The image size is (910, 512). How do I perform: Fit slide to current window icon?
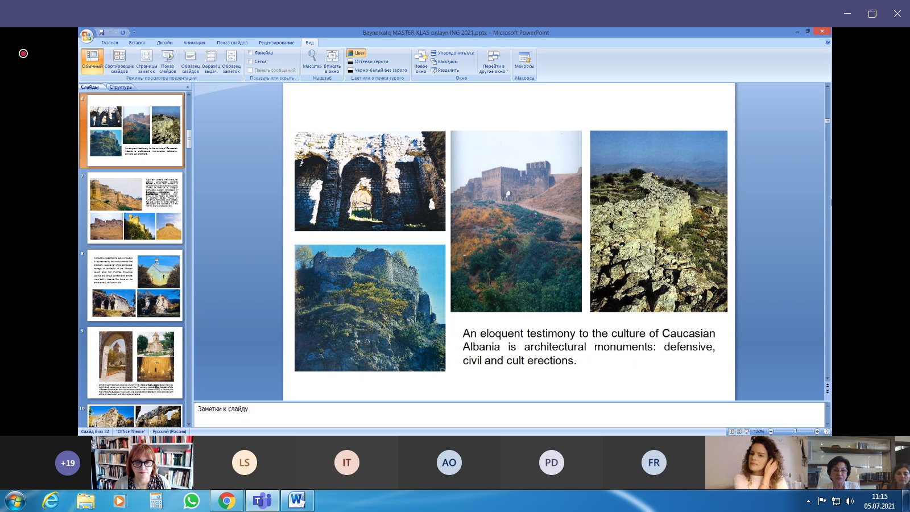[826, 431]
